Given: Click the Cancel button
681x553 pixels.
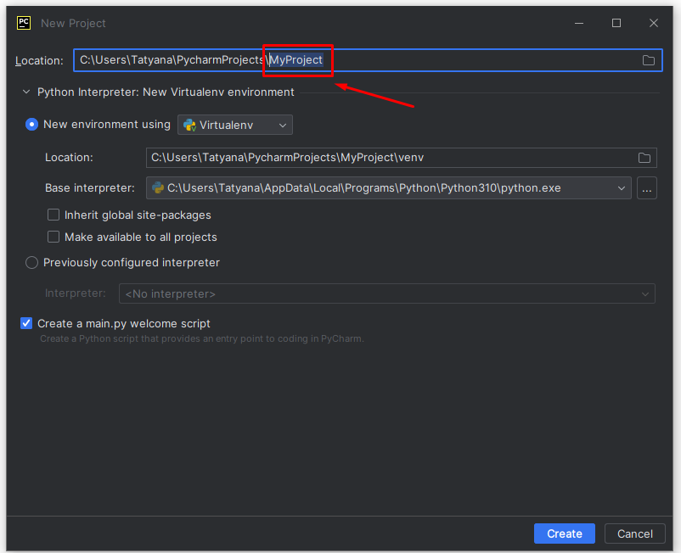Looking at the screenshot, I should click(x=634, y=533).
